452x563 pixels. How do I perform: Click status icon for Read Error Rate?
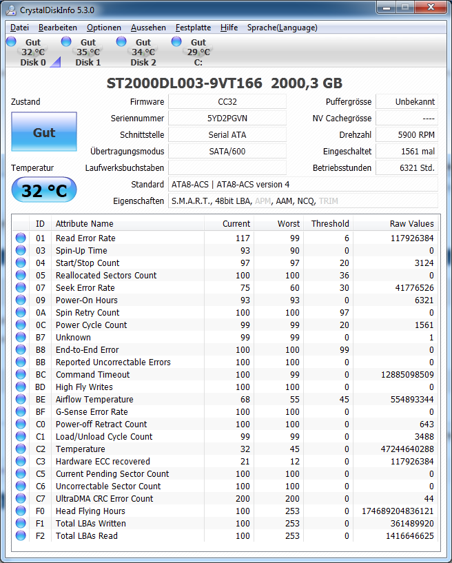click(21, 238)
